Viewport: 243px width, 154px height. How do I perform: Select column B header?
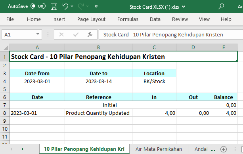(x=98, y=48)
